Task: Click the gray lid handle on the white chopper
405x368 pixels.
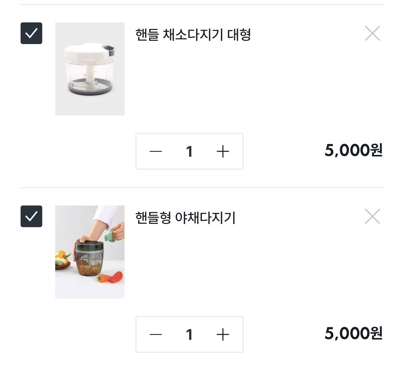Action: (109, 49)
